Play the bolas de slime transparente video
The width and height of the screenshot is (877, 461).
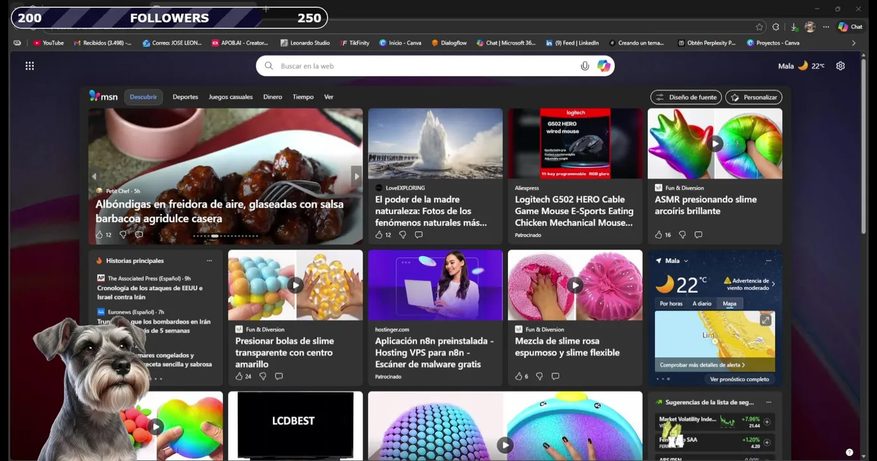[x=295, y=285]
